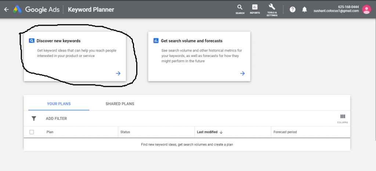Open the Reports icon

tap(255, 7)
